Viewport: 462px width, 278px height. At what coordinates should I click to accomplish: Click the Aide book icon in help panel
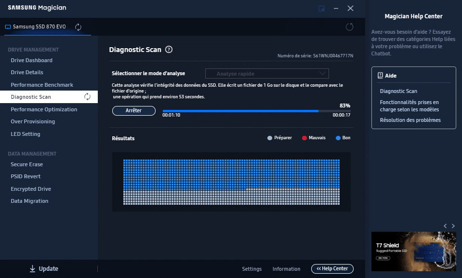point(380,76)
